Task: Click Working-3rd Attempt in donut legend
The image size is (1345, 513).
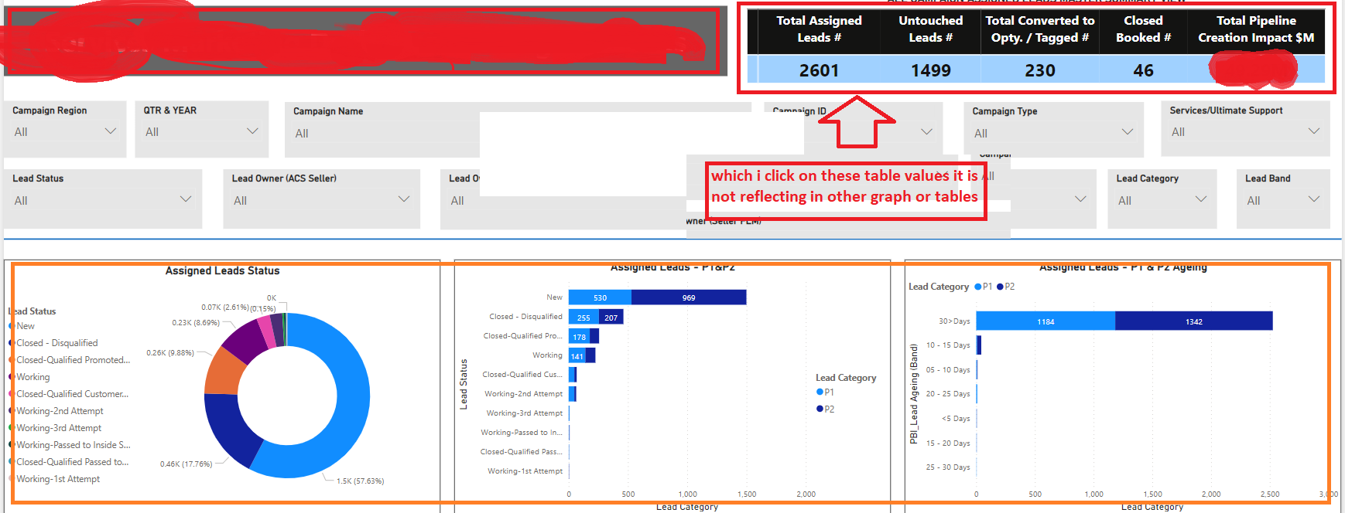Action: click(x=59, y=428)
